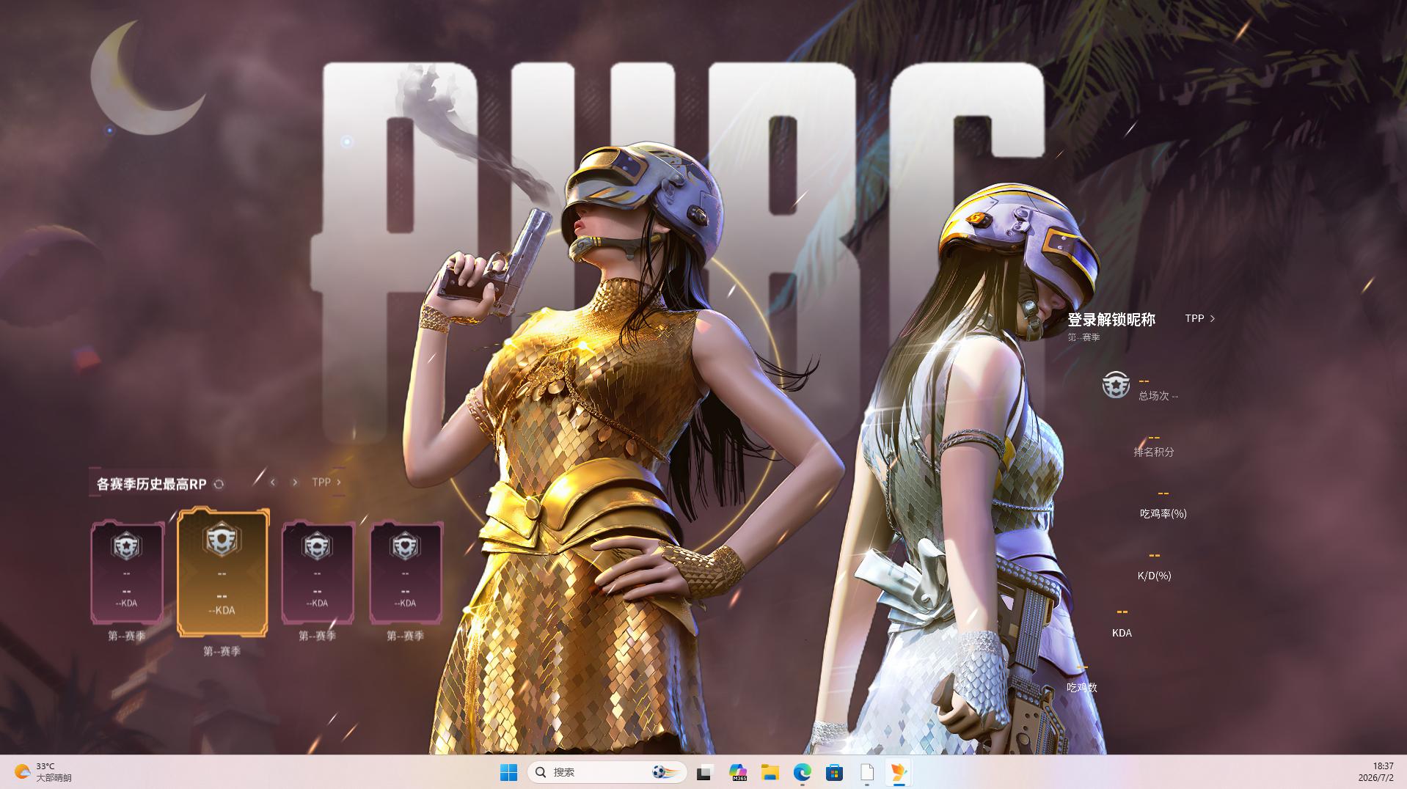This screenshot has height=789, width=1407.
Task: Open the blank document icon in taskbar
Action: (866, 772)
